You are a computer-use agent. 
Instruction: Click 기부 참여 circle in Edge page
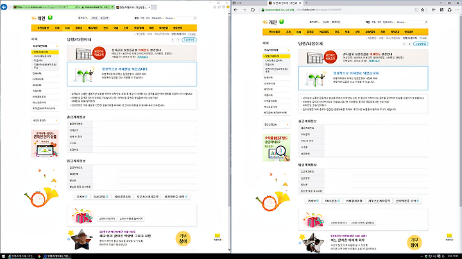[x=415, y=243]
